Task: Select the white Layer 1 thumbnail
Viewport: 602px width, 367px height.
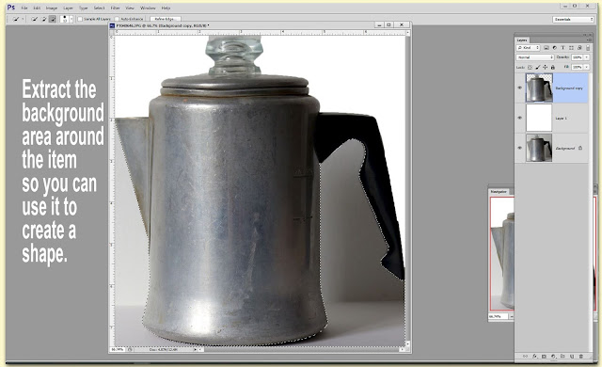Action: tap(539, 118)
